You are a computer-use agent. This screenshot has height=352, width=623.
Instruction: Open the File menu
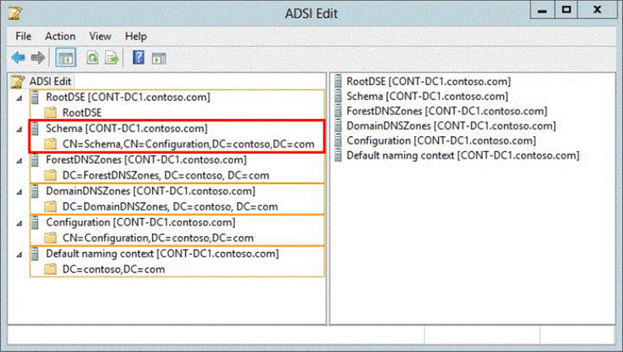[x=24, y=36]
